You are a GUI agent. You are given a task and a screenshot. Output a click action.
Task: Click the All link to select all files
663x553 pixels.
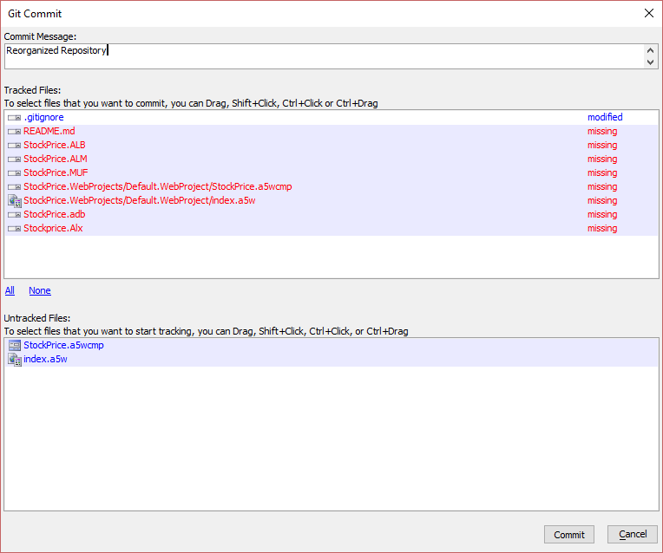click(x=10, y=290)
